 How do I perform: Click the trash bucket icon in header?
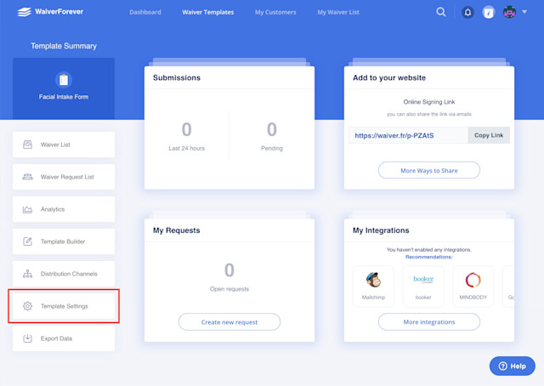(489, 13)
